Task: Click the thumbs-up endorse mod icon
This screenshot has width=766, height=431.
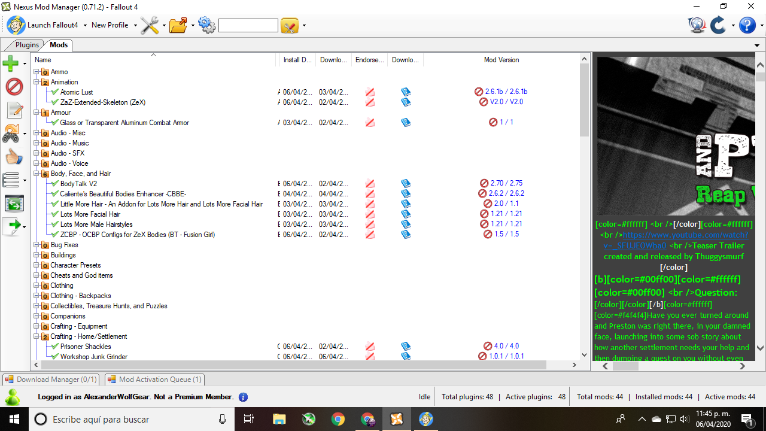Action: coord(14,157)
